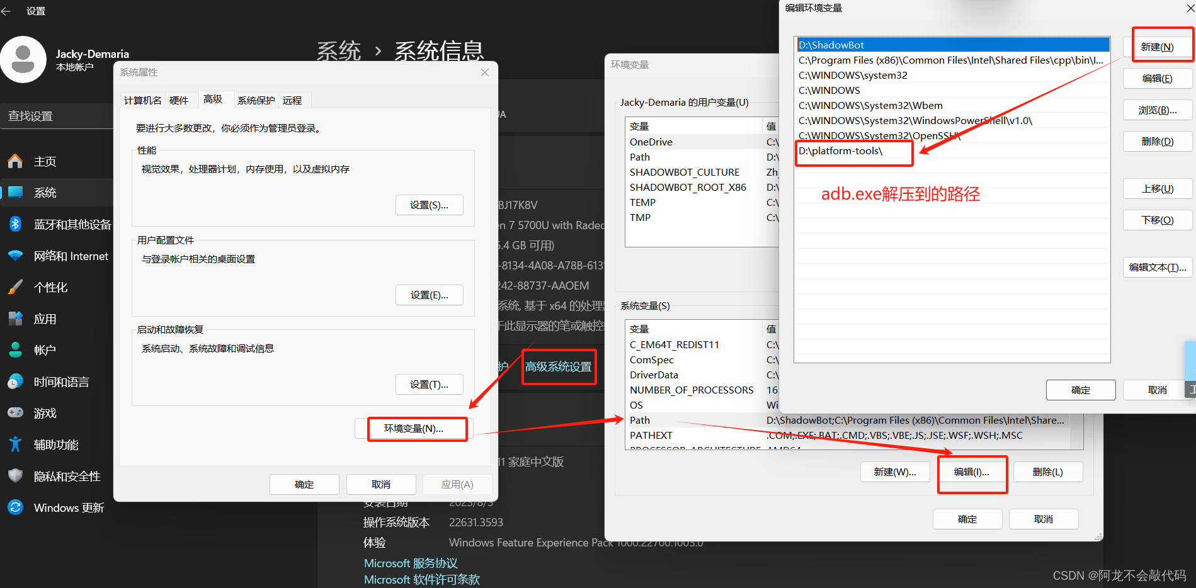Open Personalization paintbrush icon

click(x=15, y=287)
